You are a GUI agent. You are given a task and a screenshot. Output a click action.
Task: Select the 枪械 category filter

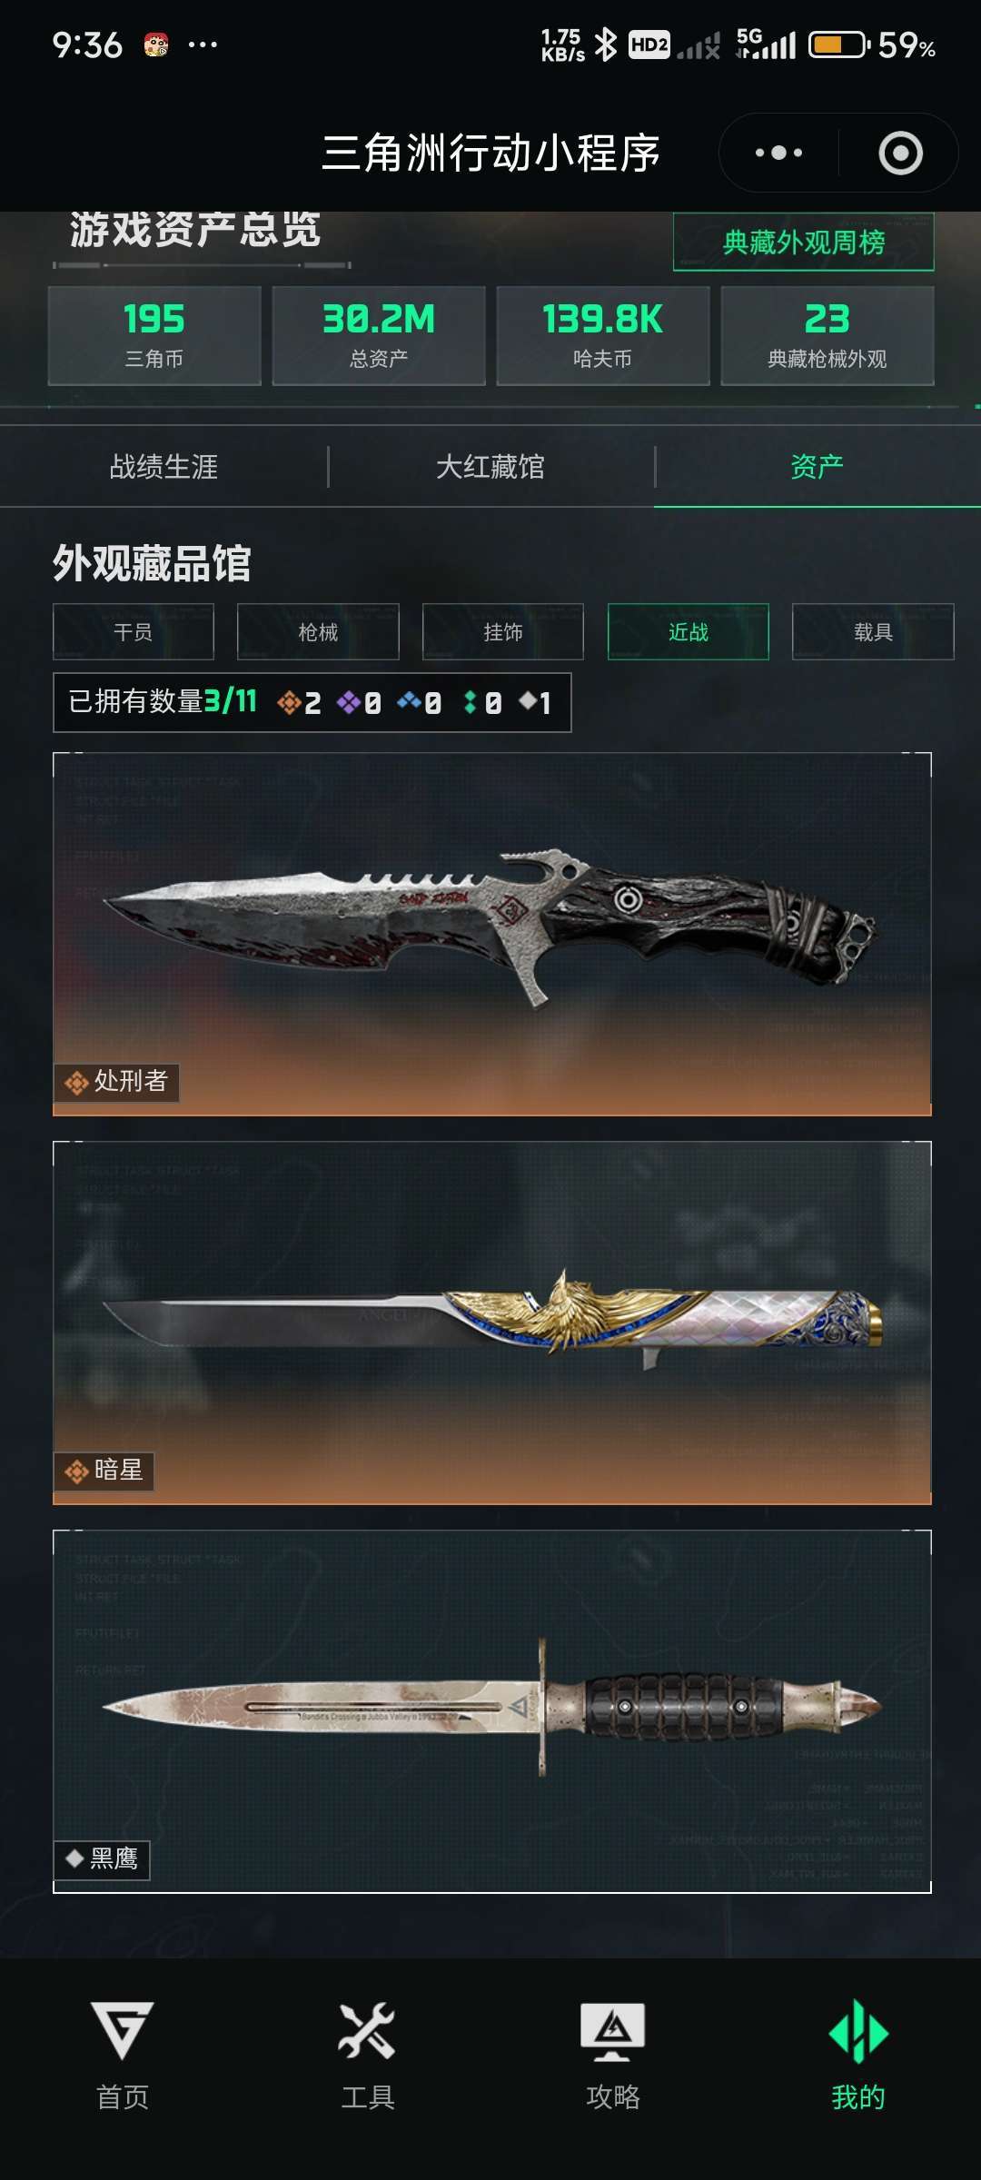click(318, 631)
